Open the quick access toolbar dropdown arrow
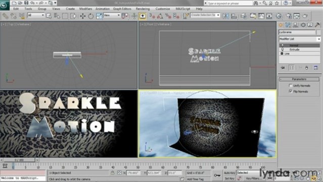 [x=55, y=3]
